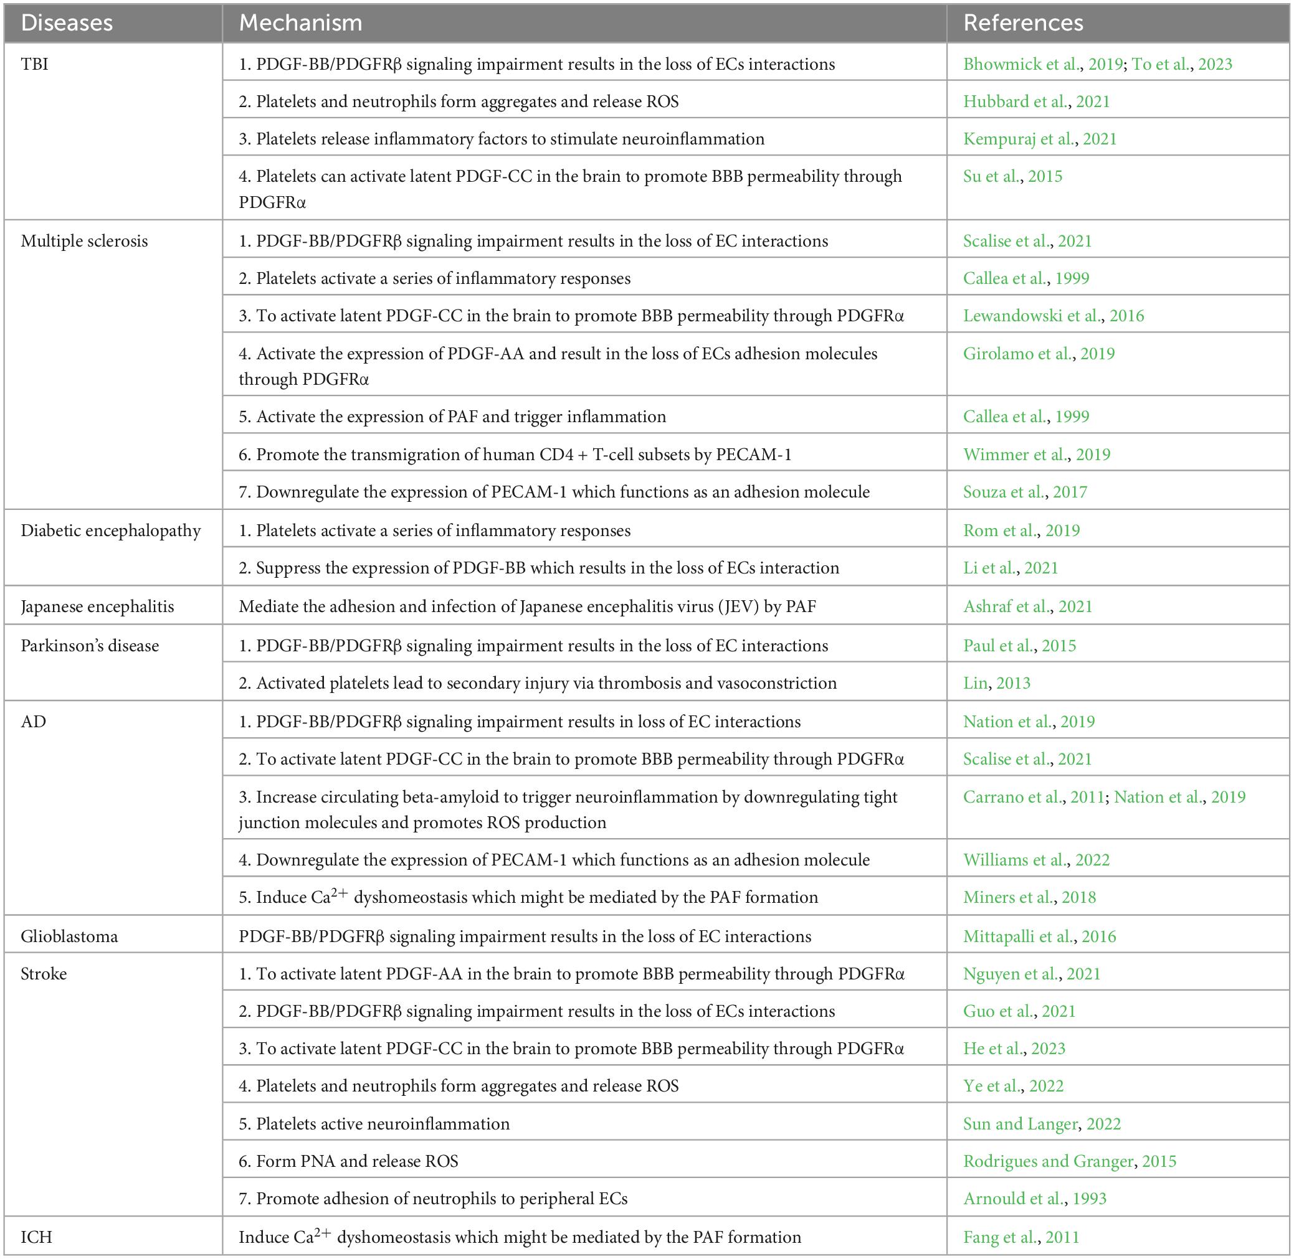Image resolution: width=1294 pixels, height=1259 pixels.
Task: Click the Hubbard et al., 2021 citation
Action: point(1037,101)
